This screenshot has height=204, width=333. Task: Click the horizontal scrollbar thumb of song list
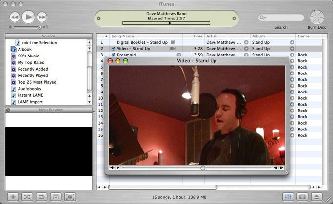163,187
